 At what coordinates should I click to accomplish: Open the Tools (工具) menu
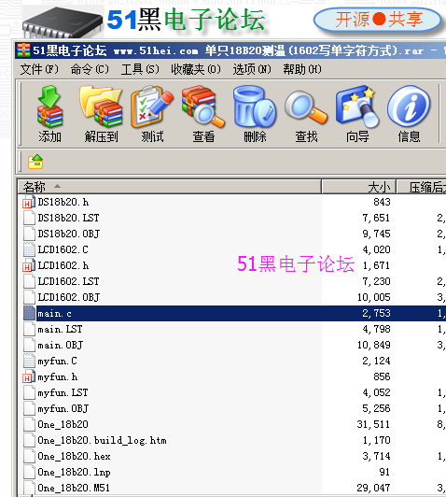(x=140, y=69)
